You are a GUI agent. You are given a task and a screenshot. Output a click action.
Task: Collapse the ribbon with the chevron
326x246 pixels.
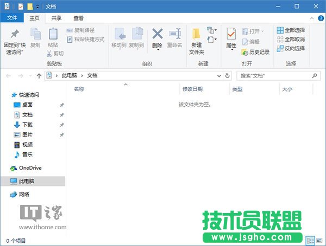coord(312,18)
